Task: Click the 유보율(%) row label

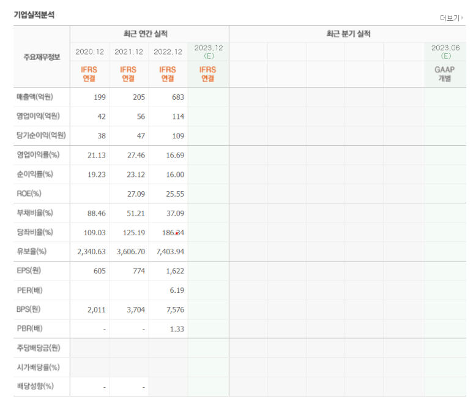Action: coord(32,251)
